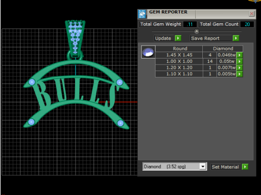Open the Diamond material dropdown
This screenshot has width=261, height=195.
point(203,166)
